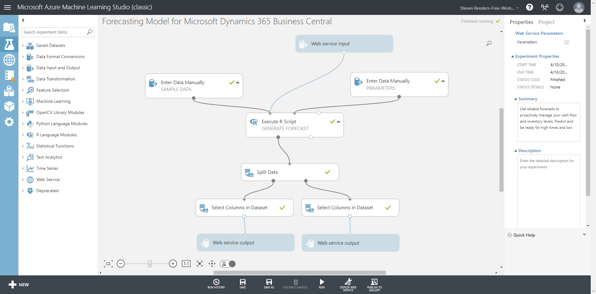Viewport: 596px width, 294px height.
Task: Click the Search experiment items field
Action: tap(58, 32)
